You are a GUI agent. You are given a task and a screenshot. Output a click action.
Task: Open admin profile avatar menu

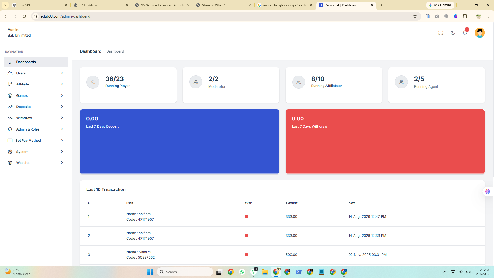coord(480,33)
